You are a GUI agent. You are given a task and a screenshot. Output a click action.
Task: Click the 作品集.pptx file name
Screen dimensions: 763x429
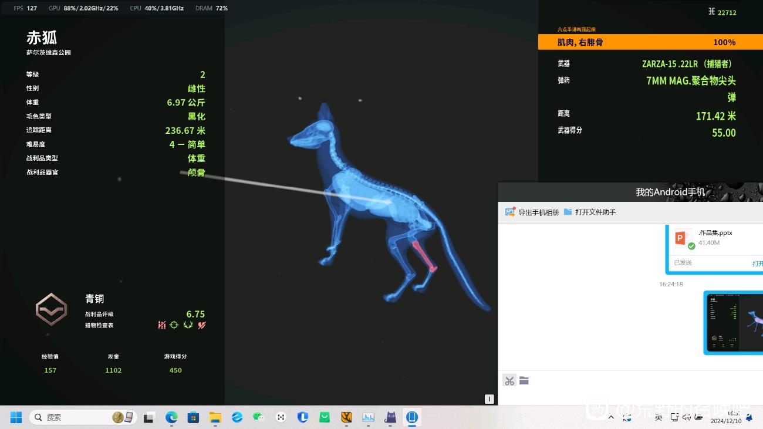[715, 232]
